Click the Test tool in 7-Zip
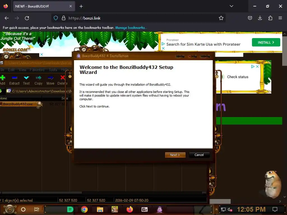This screenshot has height=215, width=287. (26, 80)
